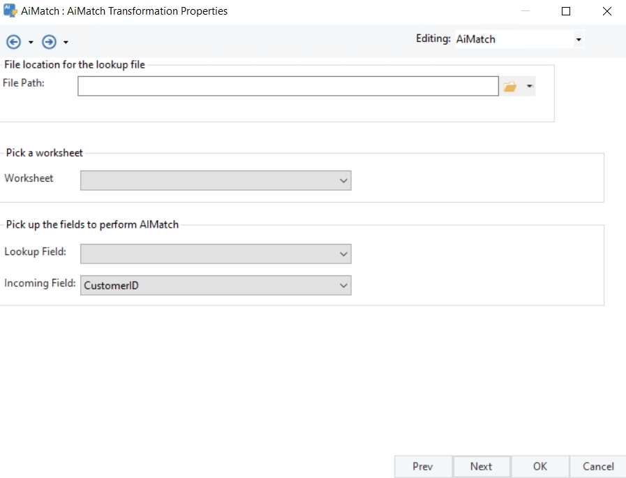Open the Incoming Field CustomerID dropdown

click(343, 285)
